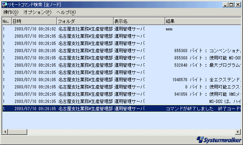Sort by the 結果 column header
243x145 pixels.
203,21
